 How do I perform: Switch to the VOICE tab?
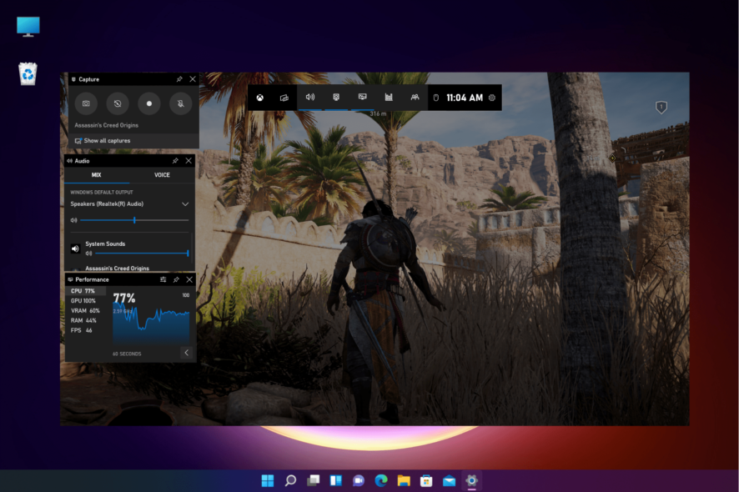(162, 175)
